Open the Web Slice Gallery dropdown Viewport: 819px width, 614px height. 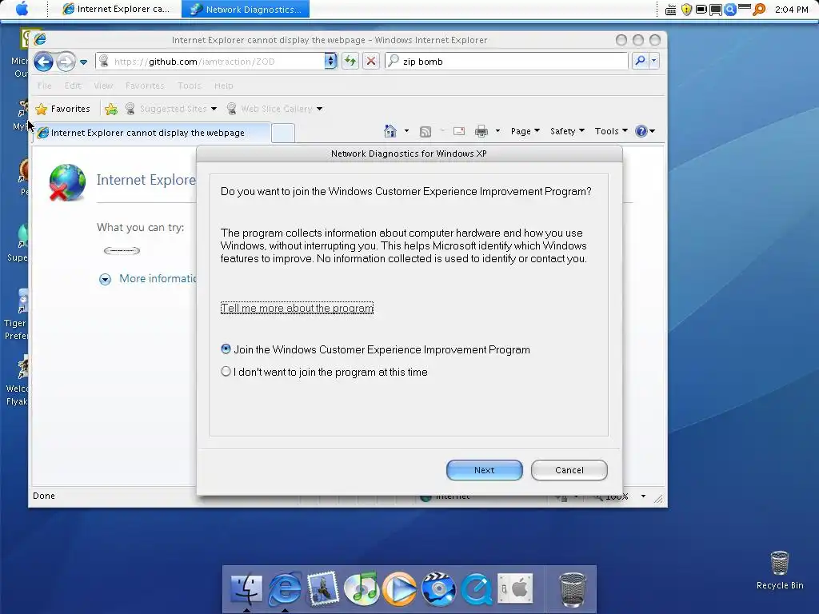tap(319, 109)
